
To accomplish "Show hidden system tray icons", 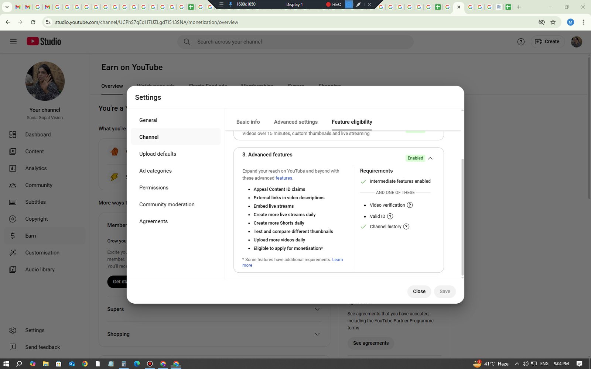I will coord(517,364).
